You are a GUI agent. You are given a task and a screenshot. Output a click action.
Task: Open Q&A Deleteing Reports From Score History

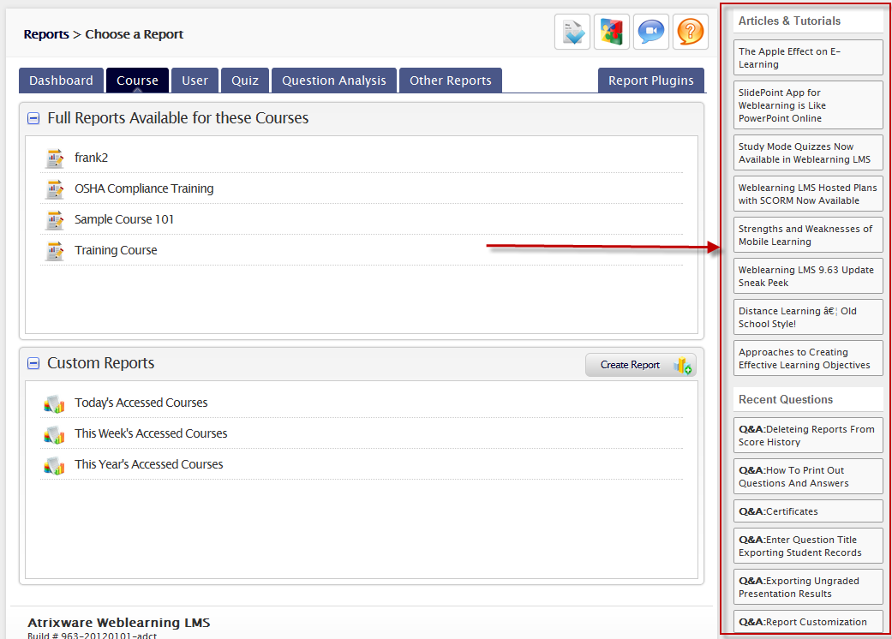coord(808,435)
